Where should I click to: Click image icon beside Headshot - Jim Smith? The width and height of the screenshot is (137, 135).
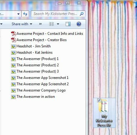click(13, 46)
